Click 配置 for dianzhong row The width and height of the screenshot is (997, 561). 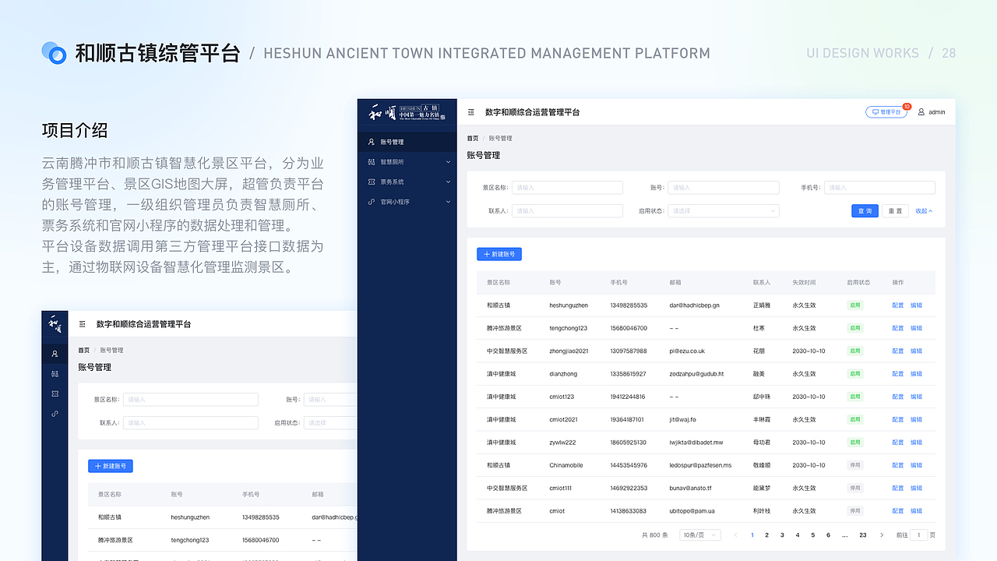[x=897, y=374]
